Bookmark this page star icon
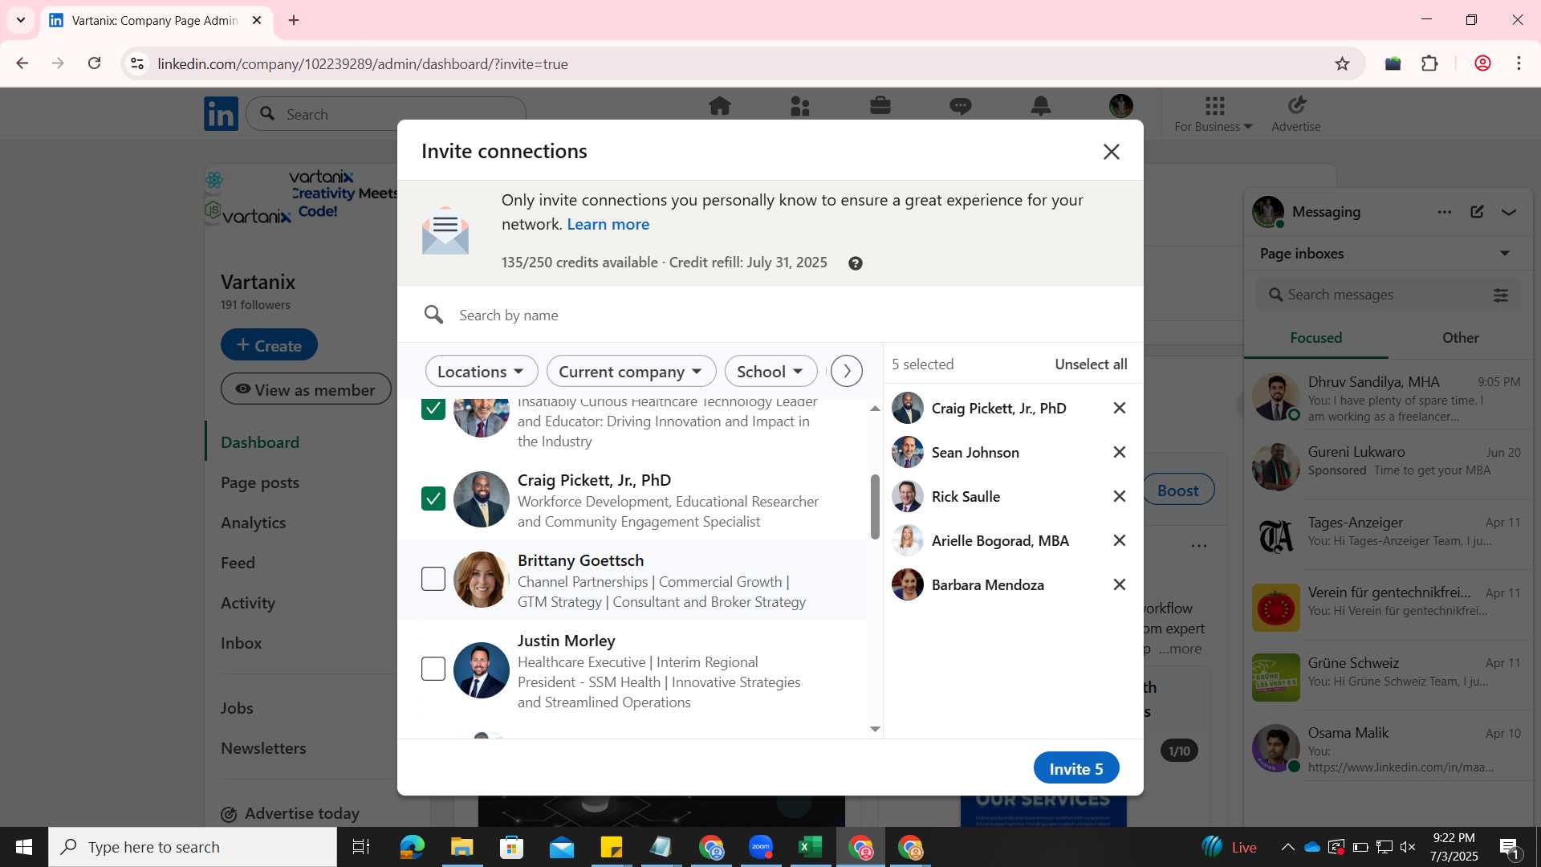The height and width of the screenshot is (867, 1541). point(1342,63)
